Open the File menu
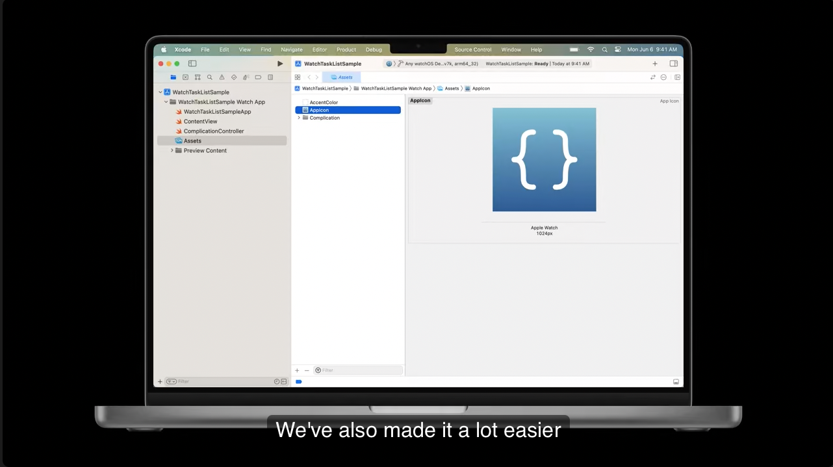The height and width of the screenshot is (467, 833). (x=205, y=49)
